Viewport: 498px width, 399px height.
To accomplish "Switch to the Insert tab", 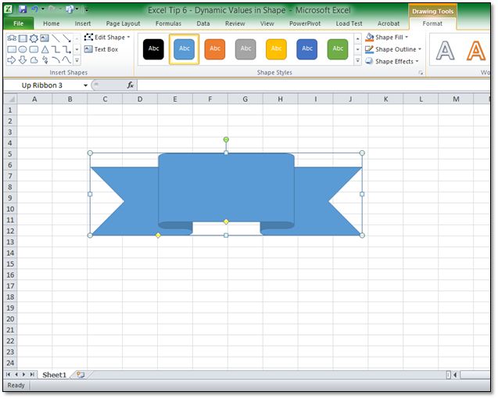I will point(83,23).
